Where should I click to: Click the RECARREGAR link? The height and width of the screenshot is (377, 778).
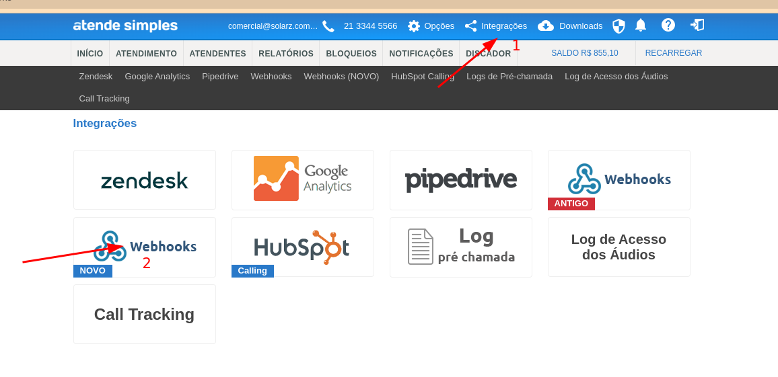pos(673,53)
